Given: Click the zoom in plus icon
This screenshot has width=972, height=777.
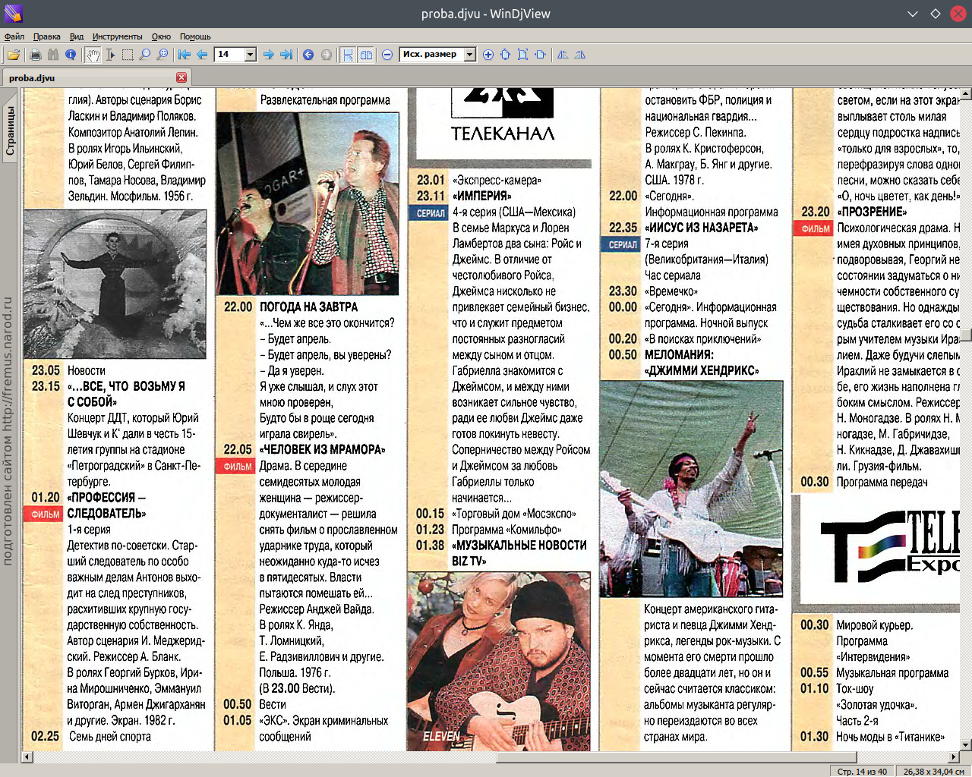Looking at the screenshot, I should tap(488, 55).
